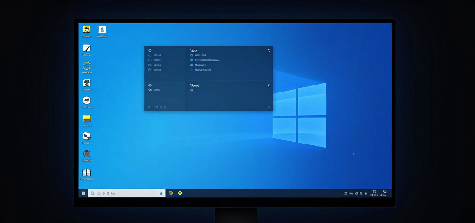The height and width of the screenshot is (223, 475).
Task: Click the magnifier icon inside taskbar search box
Action: tap(161, 193)
